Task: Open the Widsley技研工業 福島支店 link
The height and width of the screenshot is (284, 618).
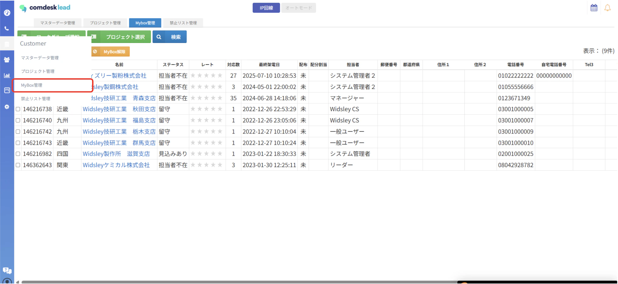Action: 119,120
